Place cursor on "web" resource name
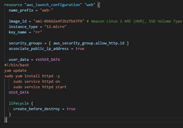The height and width of the screenshot is (128, 183). tap(90, 5)
